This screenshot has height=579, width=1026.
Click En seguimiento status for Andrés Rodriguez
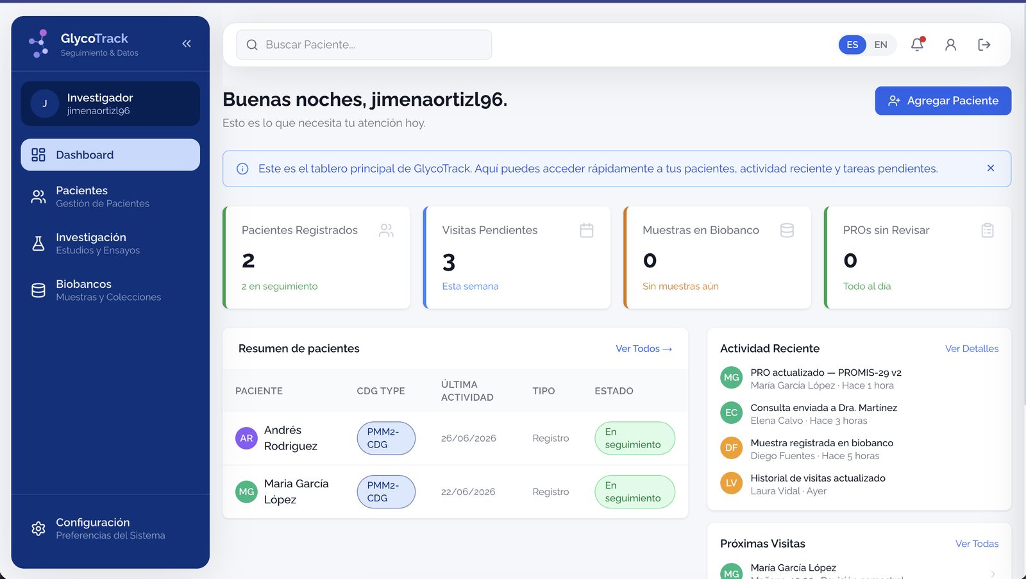635,439
